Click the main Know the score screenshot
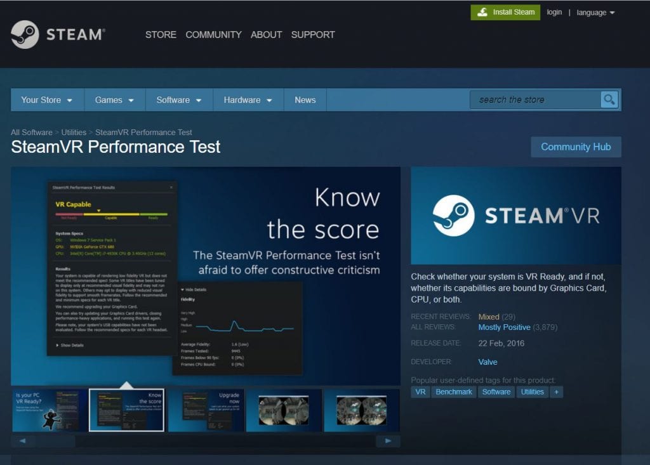This screenshot has height=465, width=650. point(206,276)
